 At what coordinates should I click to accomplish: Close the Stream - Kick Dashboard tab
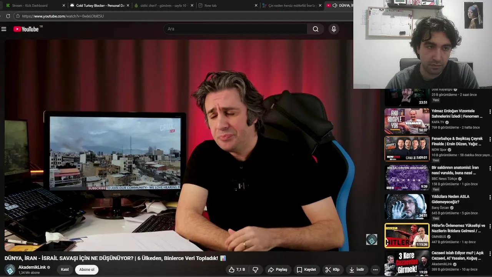click(64, 5)
